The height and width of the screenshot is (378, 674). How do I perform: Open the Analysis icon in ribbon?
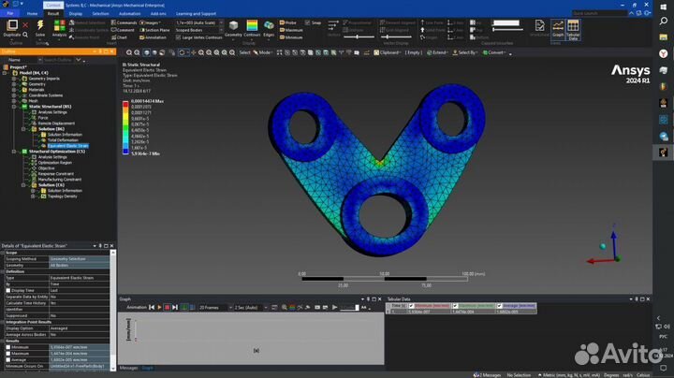[59, 25]
